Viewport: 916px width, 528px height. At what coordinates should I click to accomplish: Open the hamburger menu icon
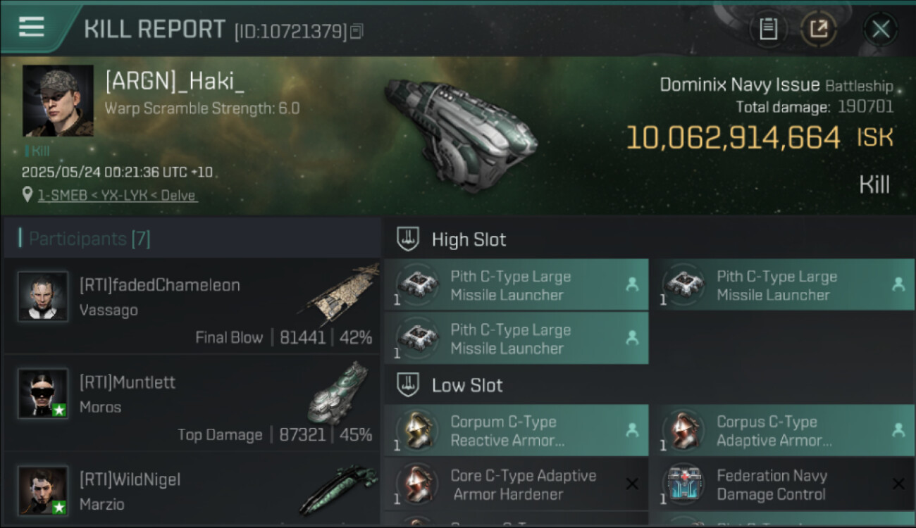(x=31, y=27)
